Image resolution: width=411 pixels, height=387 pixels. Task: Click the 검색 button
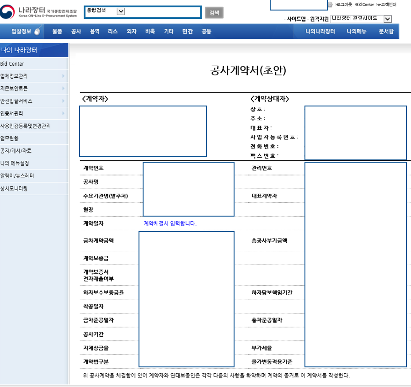[214, 13]
